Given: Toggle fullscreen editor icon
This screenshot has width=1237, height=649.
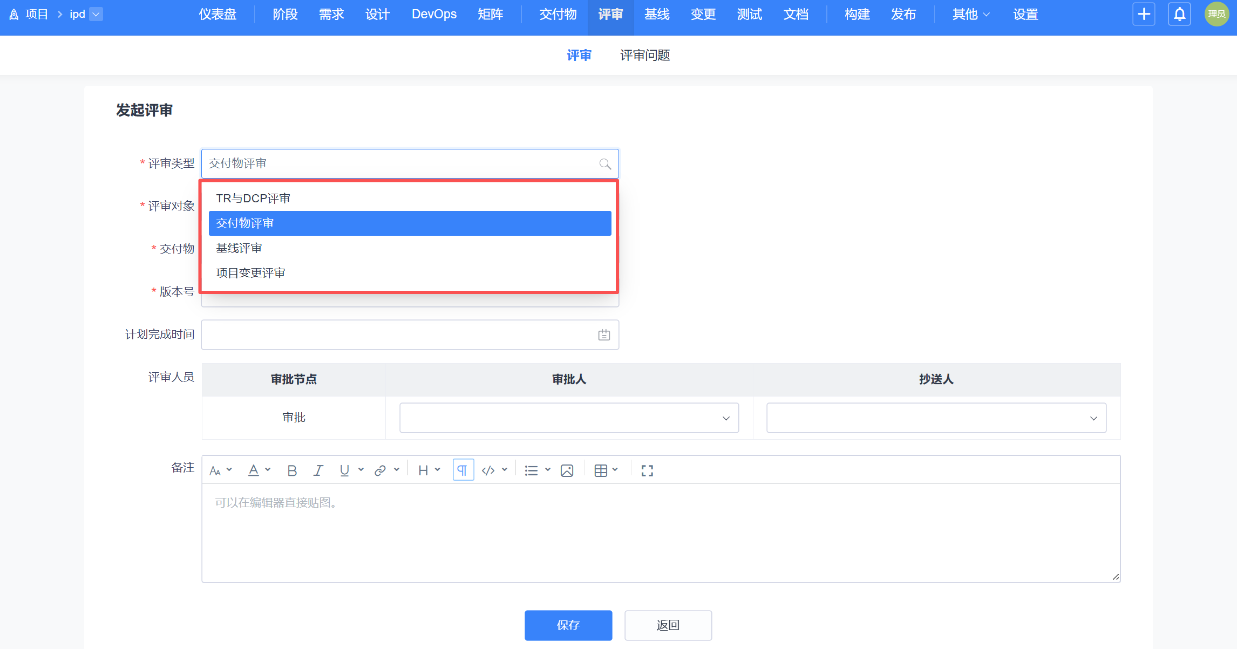Looking at the screenshot, I should pos(647,470).
